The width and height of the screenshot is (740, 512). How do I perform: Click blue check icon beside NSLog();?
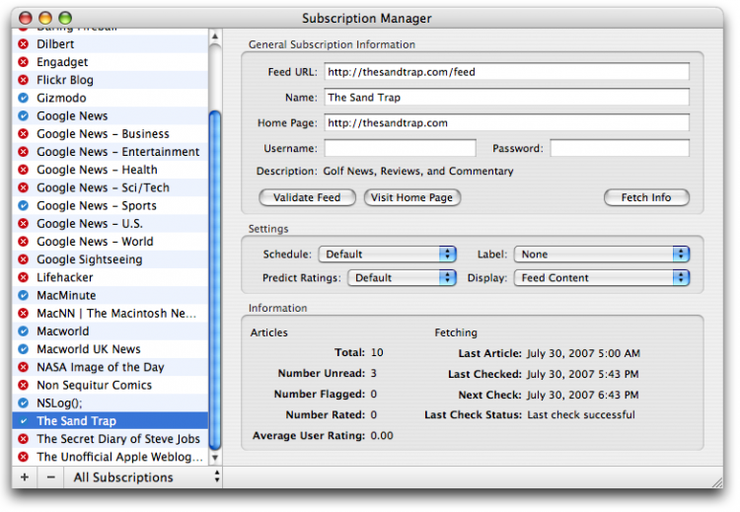23,402
